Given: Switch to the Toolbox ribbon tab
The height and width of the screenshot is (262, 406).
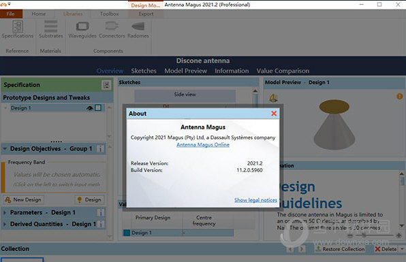Looking at the screenshot, I should point(109,14).
